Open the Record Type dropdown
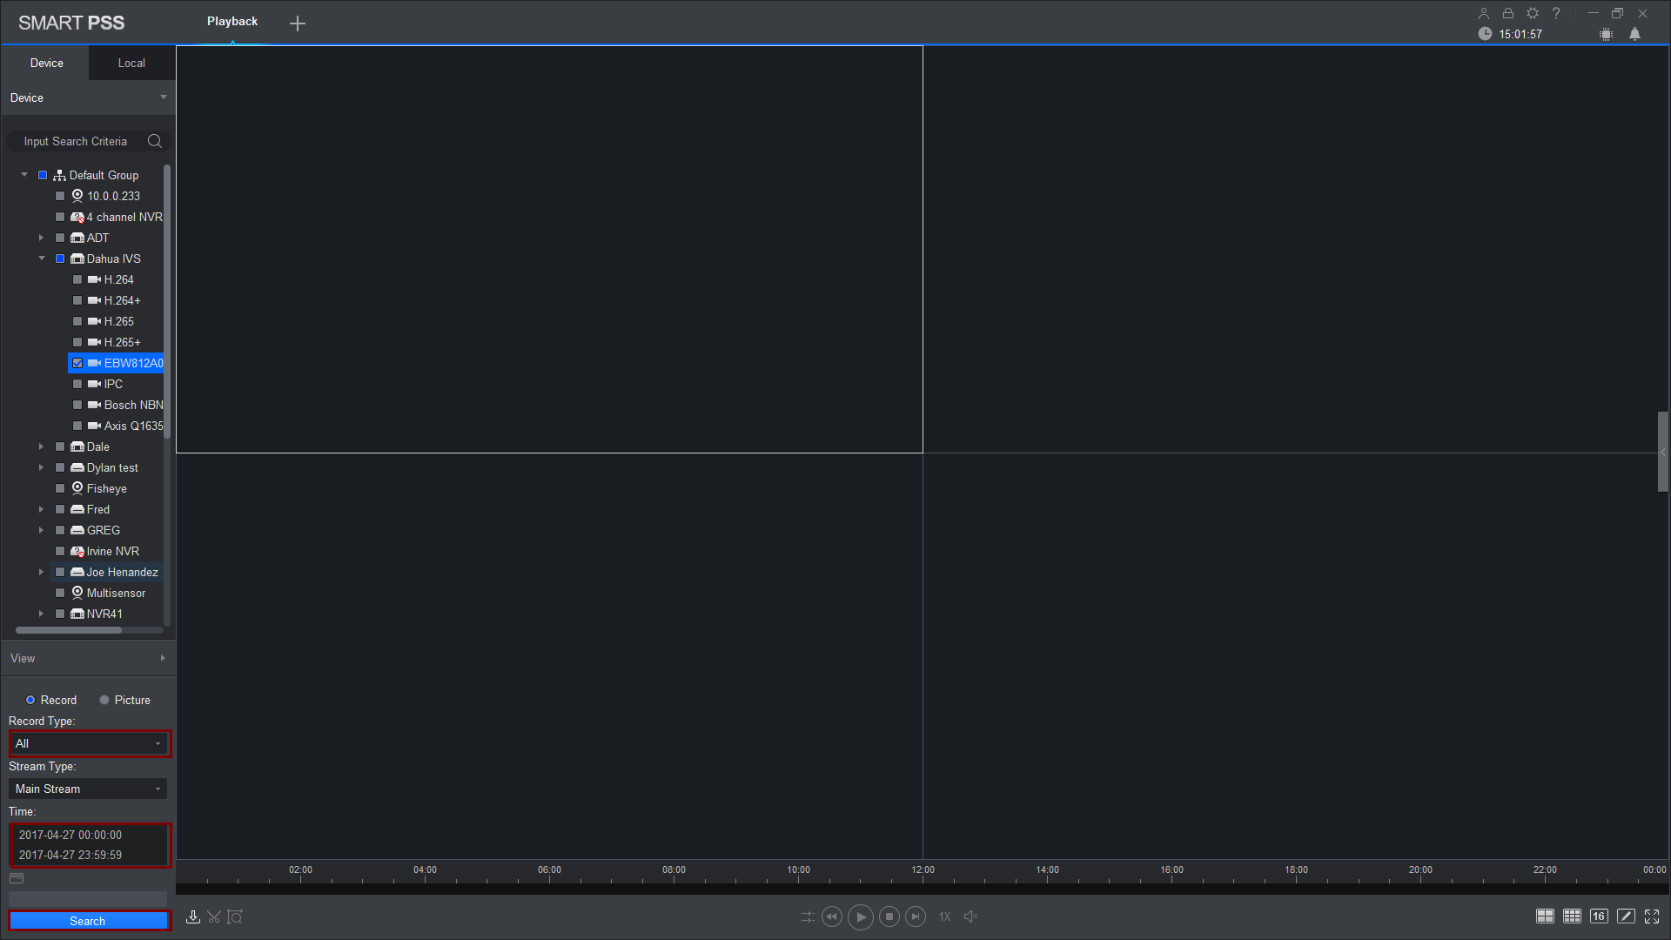The height and width of the screenshot is (940, 1671). pos(88,743)
